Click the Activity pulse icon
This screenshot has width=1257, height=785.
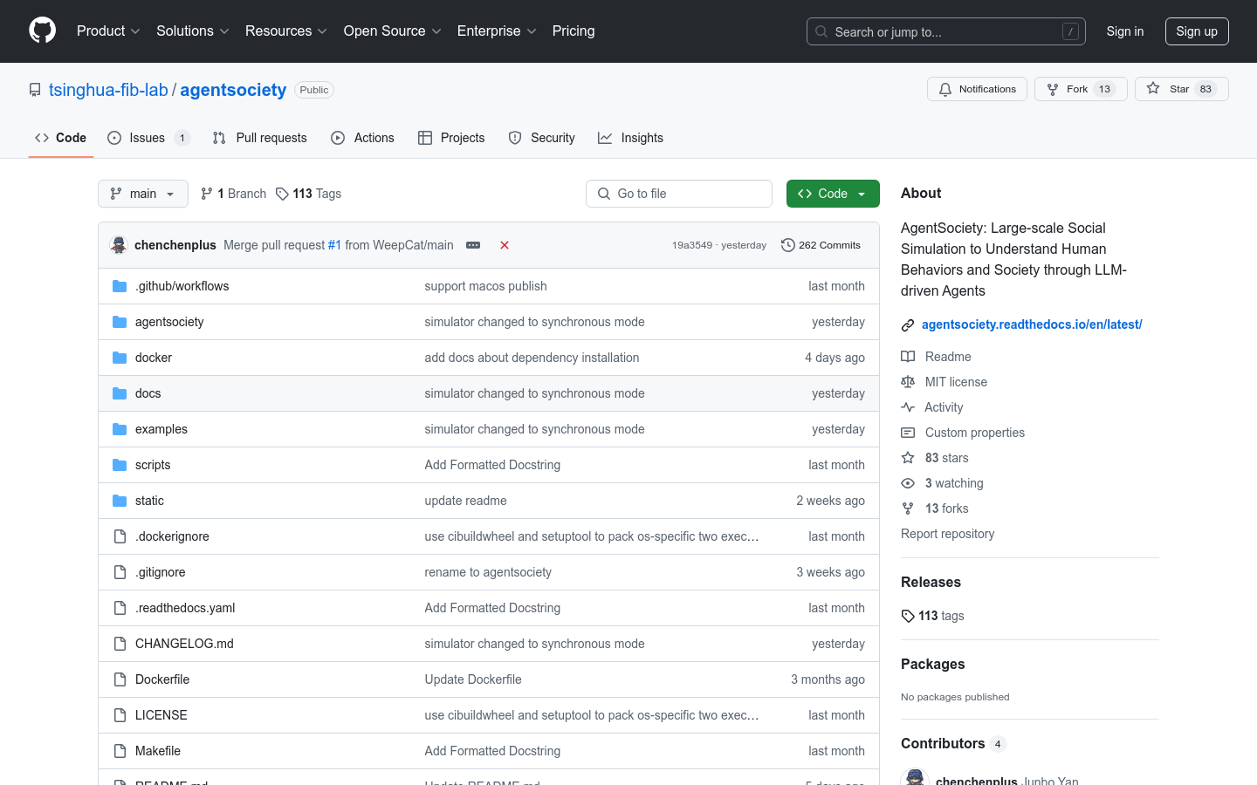tap(908, 407)
